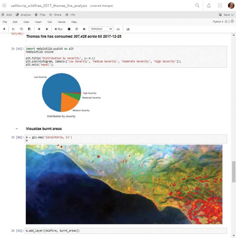Image resolution: width=236 pixels, height=238 pixels.
Task: Move selected cell down
Action: click(x=47, y=29)
